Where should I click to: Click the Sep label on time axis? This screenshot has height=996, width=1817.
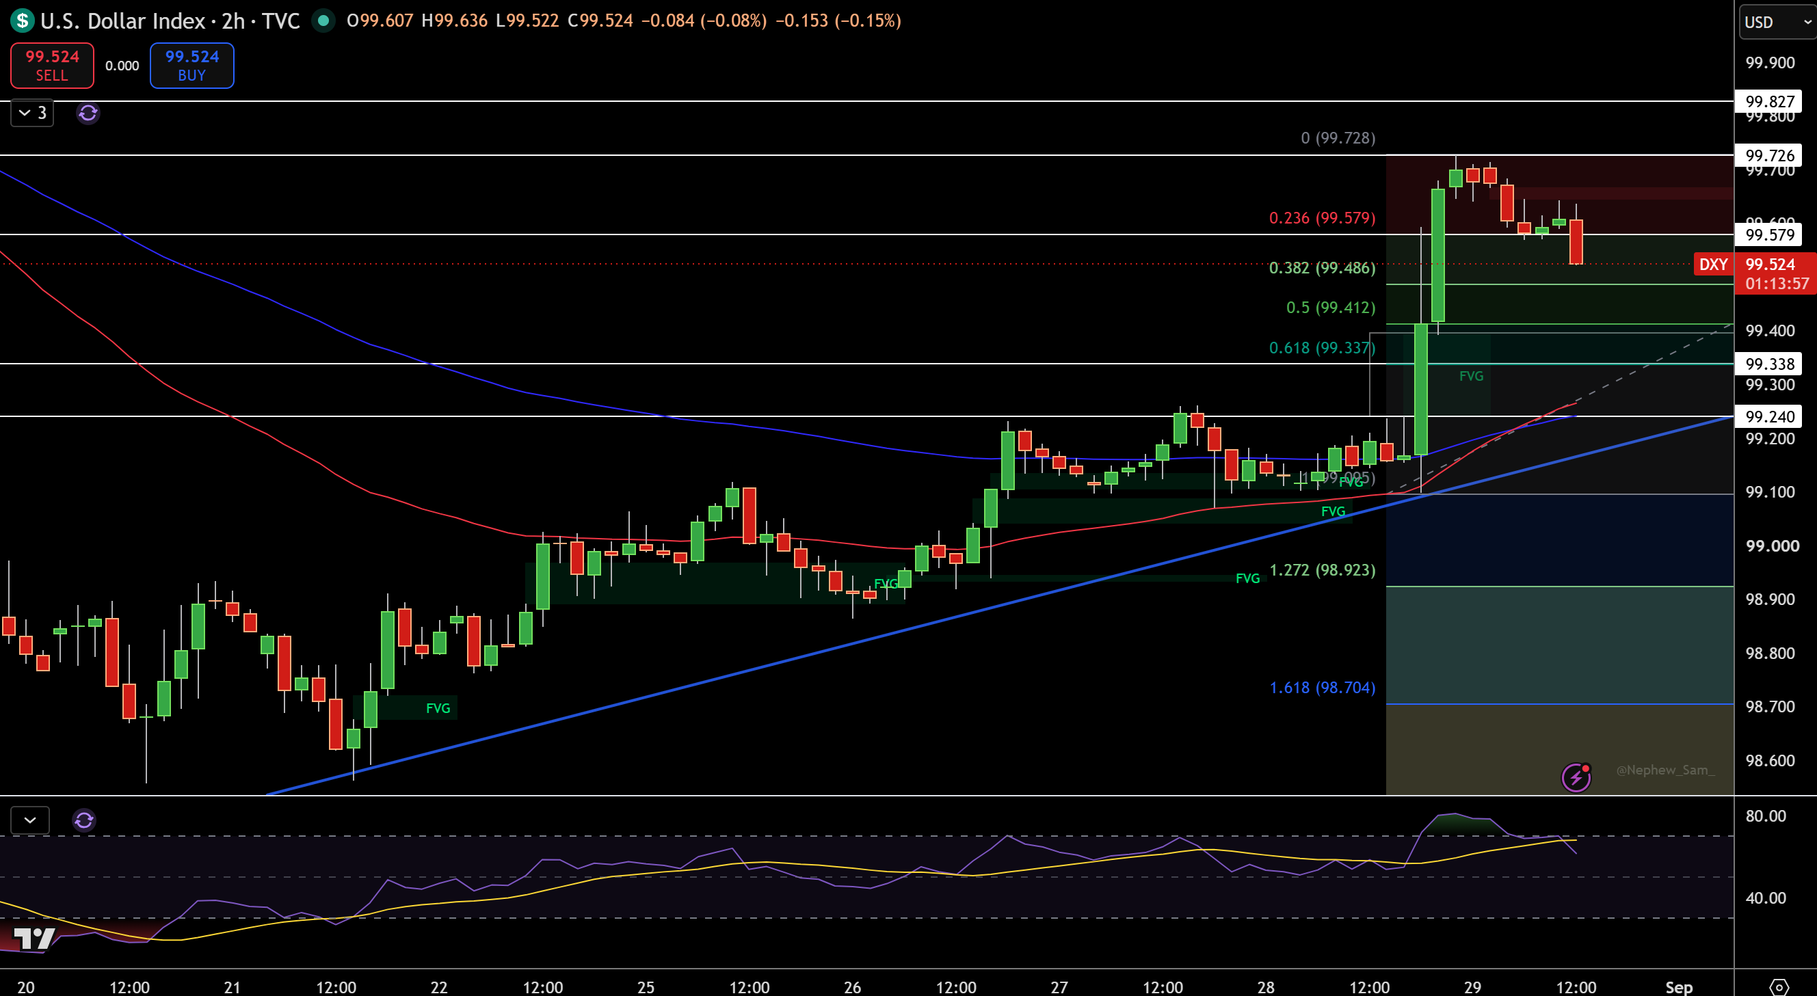(1679, 987)
